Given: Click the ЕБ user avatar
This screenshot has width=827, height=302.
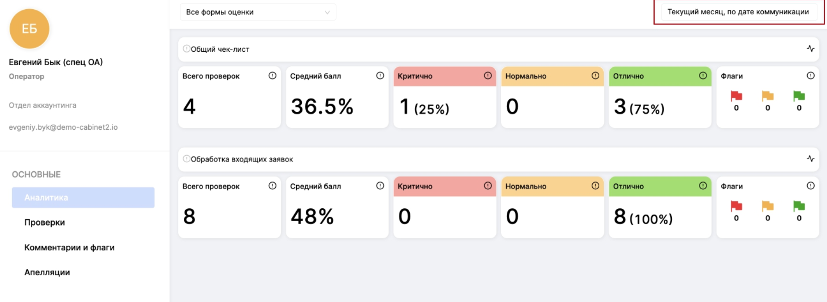Looking at the screenshot, I should pyautogui.click(x=30, y=29).
